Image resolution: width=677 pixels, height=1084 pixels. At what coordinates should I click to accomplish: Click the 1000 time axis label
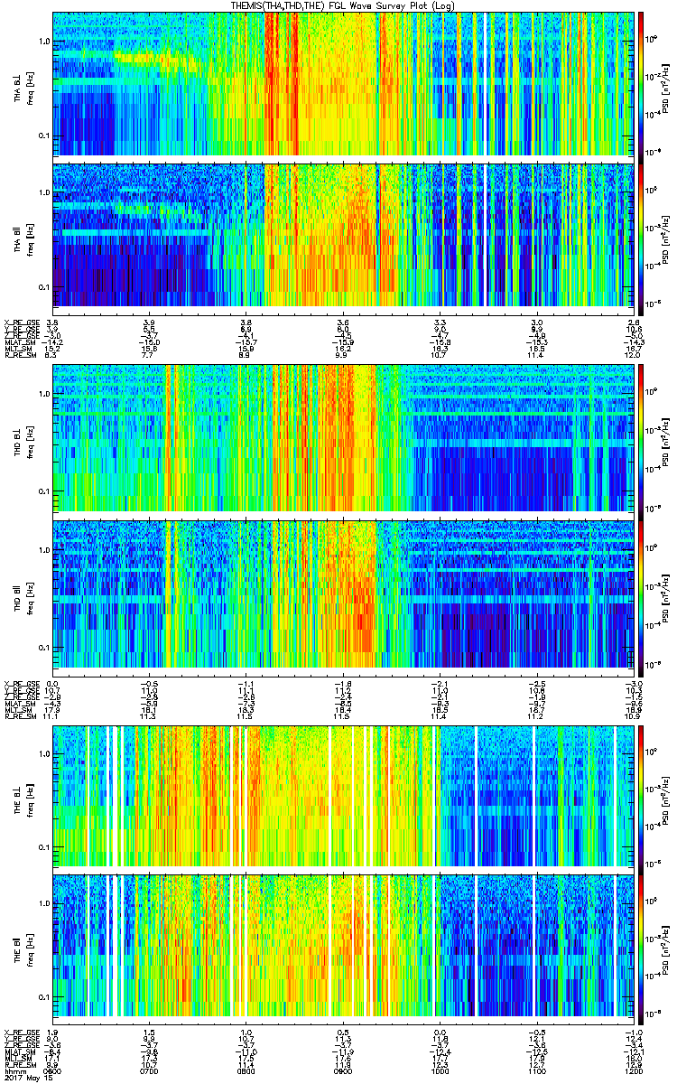[440, 1070]
